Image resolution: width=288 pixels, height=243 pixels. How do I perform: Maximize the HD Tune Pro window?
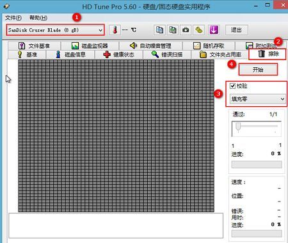click(268, 5)
